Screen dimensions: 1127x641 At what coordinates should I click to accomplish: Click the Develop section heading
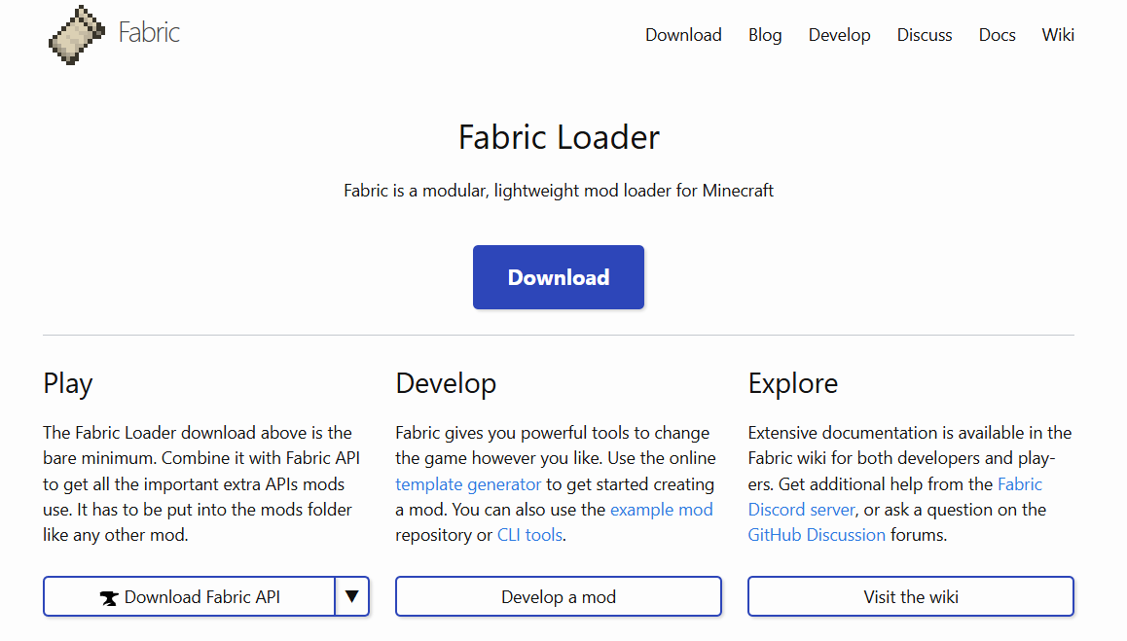(x=446, y=384)
